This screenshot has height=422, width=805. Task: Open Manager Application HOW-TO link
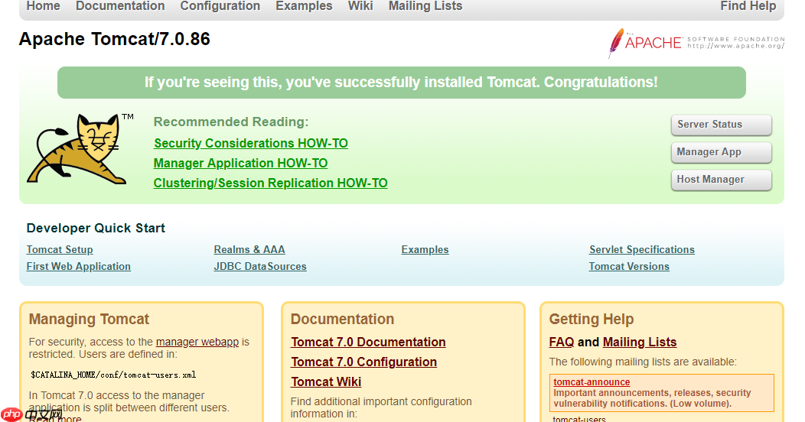(x=240, y=163)
